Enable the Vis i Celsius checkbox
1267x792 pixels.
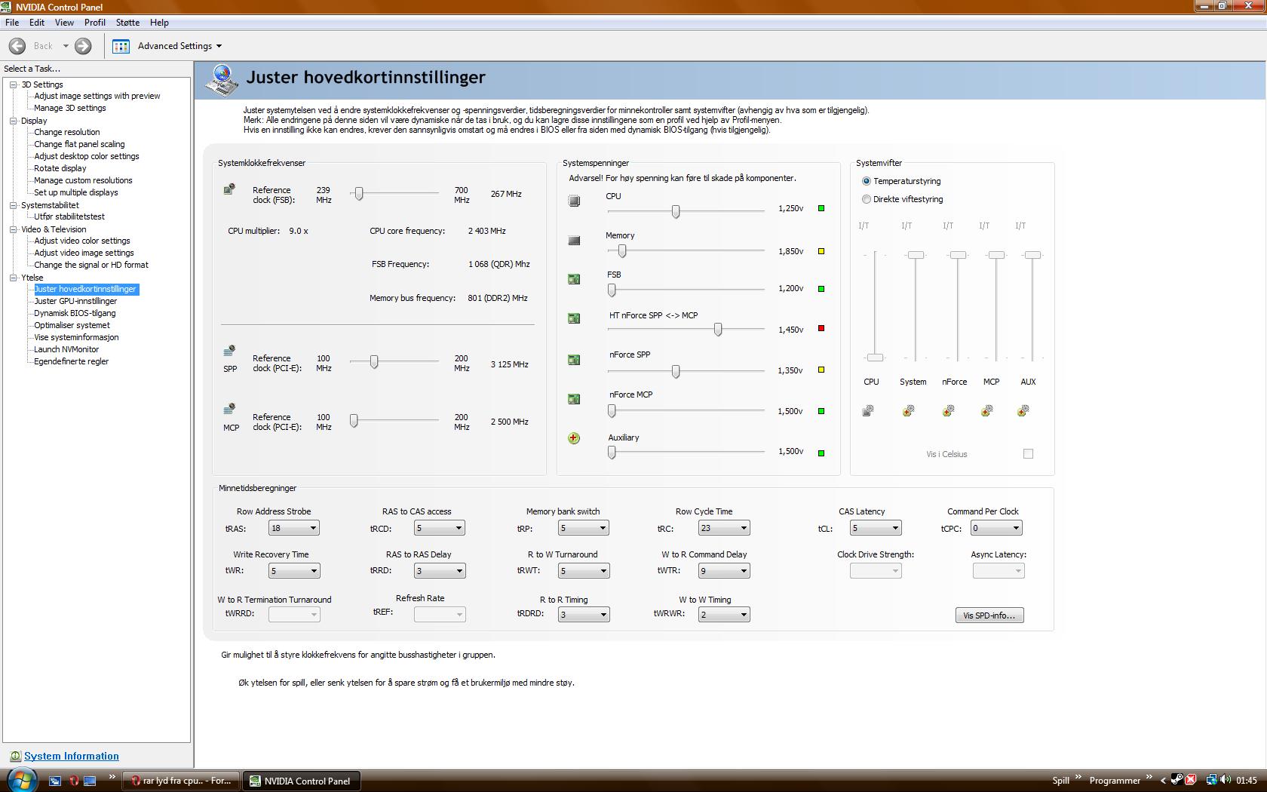[1028, 453]
